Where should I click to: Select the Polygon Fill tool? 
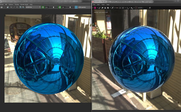pos(108,8)
